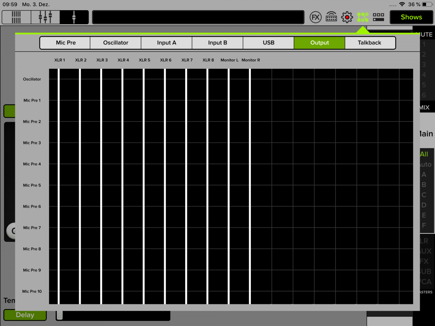Click the Monitor L column label
The height and width of the screenshot is (326, 435).
coord(229,60)
